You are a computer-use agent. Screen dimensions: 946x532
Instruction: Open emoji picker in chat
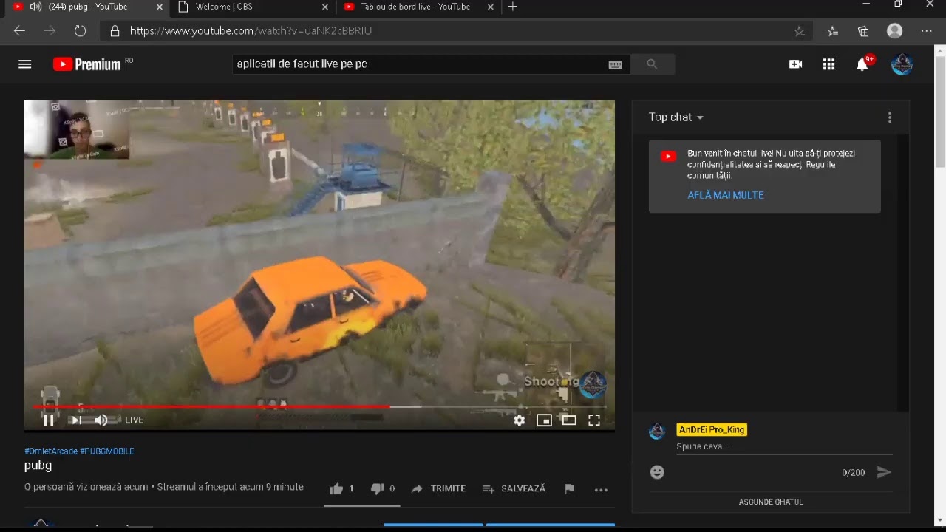[657, 472]
